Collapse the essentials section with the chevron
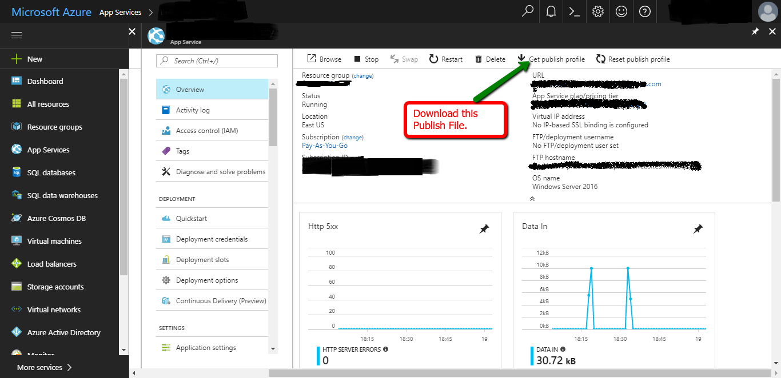The width and height of the screenshot is (781, 378). point(532,198)
